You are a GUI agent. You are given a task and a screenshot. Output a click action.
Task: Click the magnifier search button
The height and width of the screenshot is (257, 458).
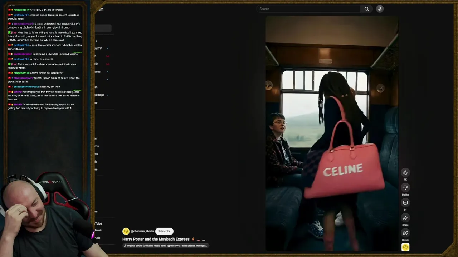click(x=366, y=9)
